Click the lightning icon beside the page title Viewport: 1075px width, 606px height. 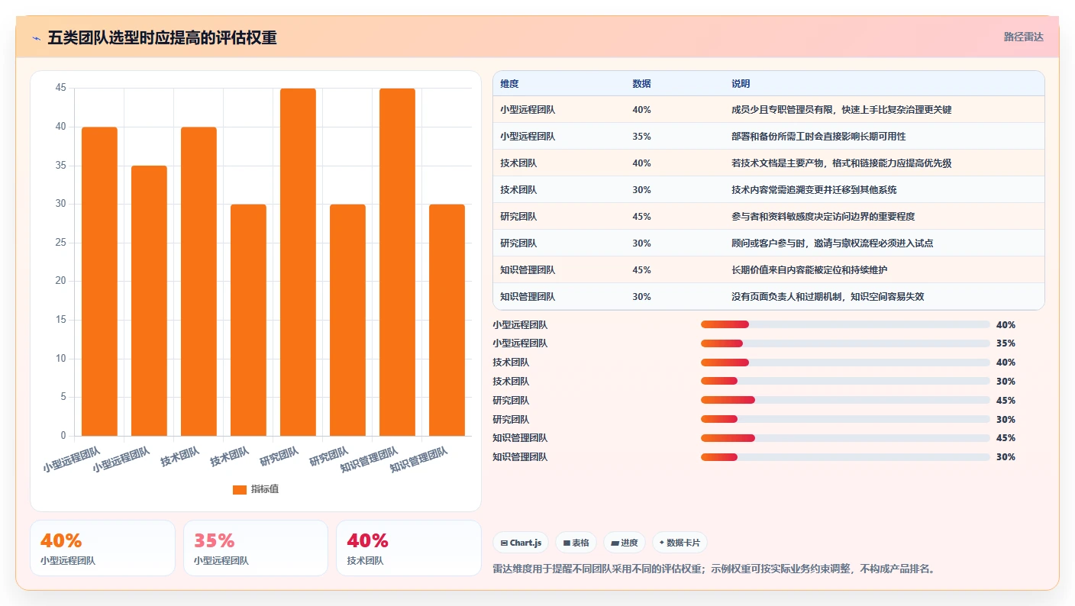[x=36, y=38]
